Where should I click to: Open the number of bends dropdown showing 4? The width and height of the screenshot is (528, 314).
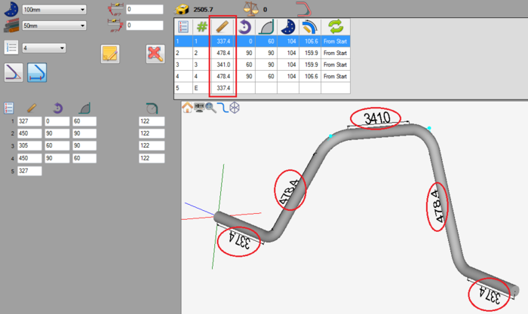[x=44, y=48]
